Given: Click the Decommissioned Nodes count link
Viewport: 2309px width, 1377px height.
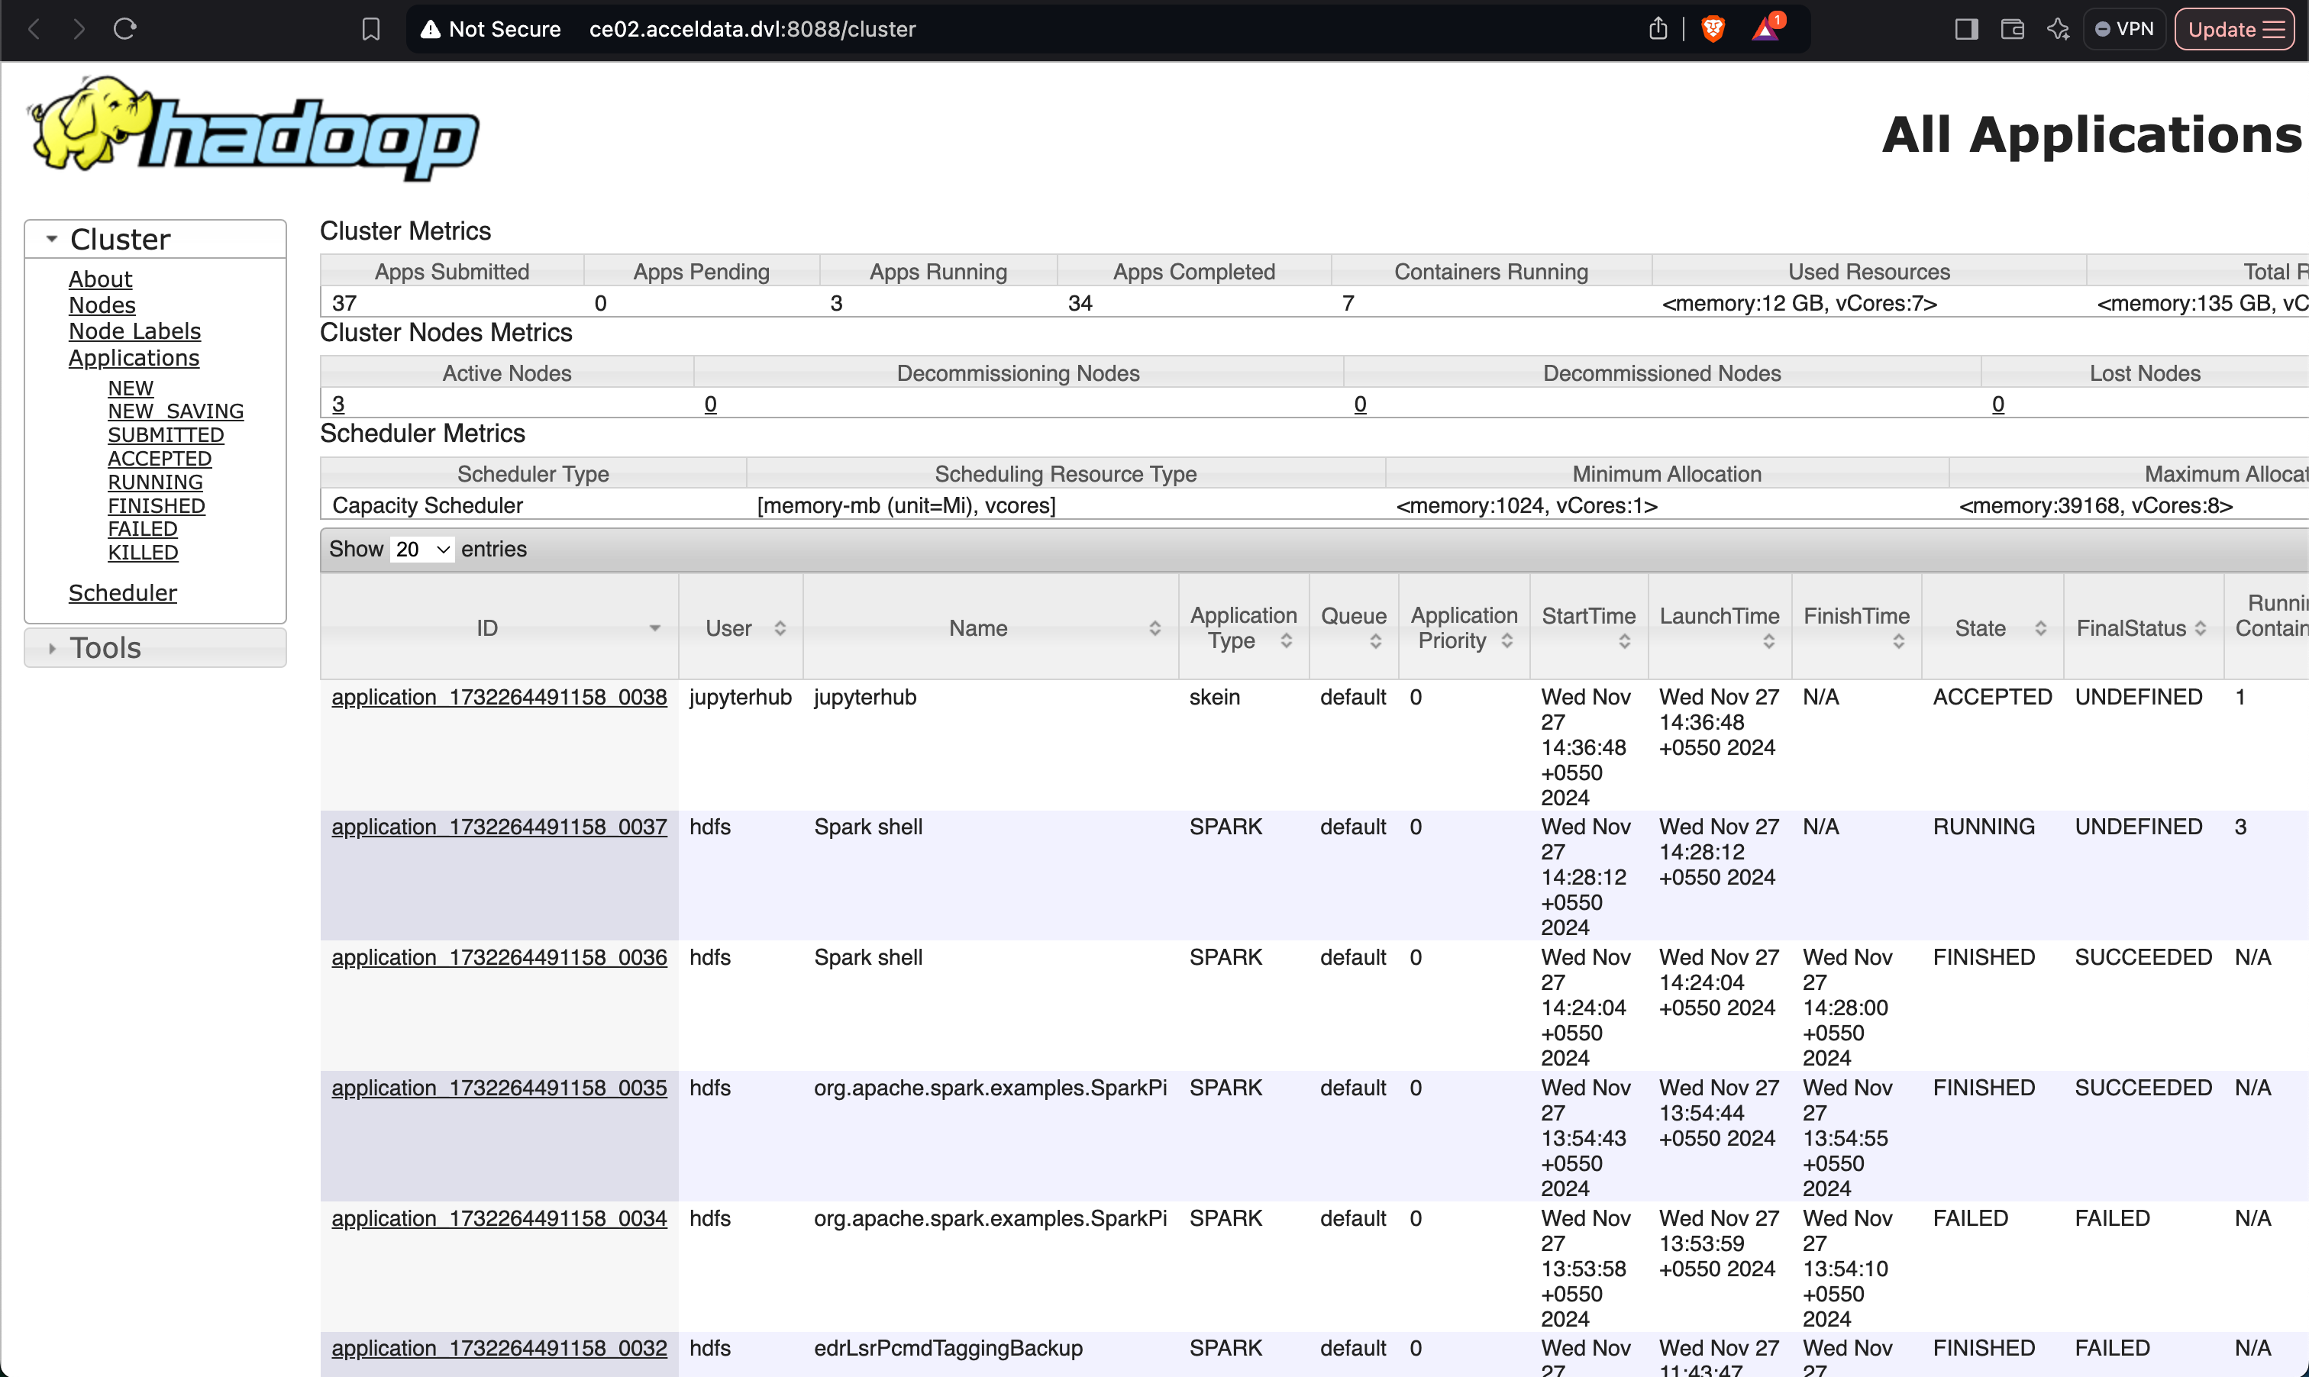Looking at the screenshot, I should click(1360, 405).
